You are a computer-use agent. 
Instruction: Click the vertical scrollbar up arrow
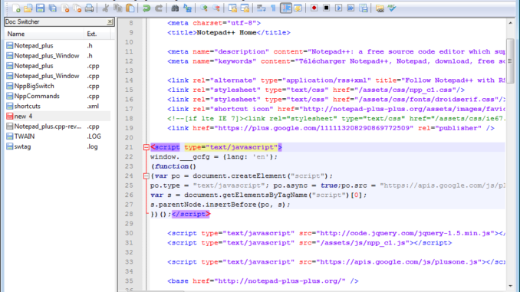click(510, 23)
